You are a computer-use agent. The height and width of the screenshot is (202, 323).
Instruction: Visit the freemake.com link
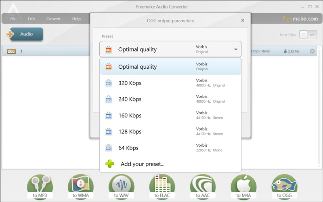(300, 19)
